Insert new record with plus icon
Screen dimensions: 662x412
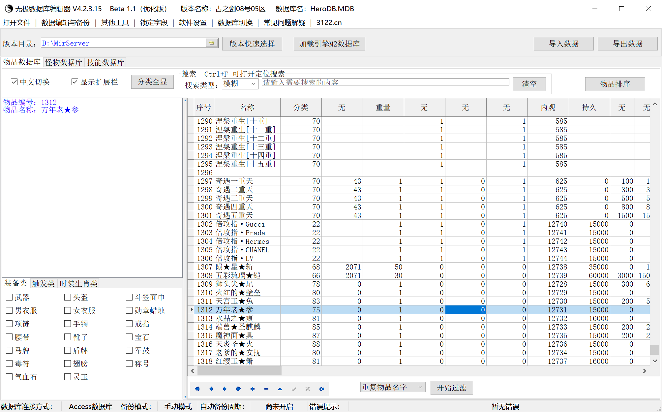pos(252,389)
